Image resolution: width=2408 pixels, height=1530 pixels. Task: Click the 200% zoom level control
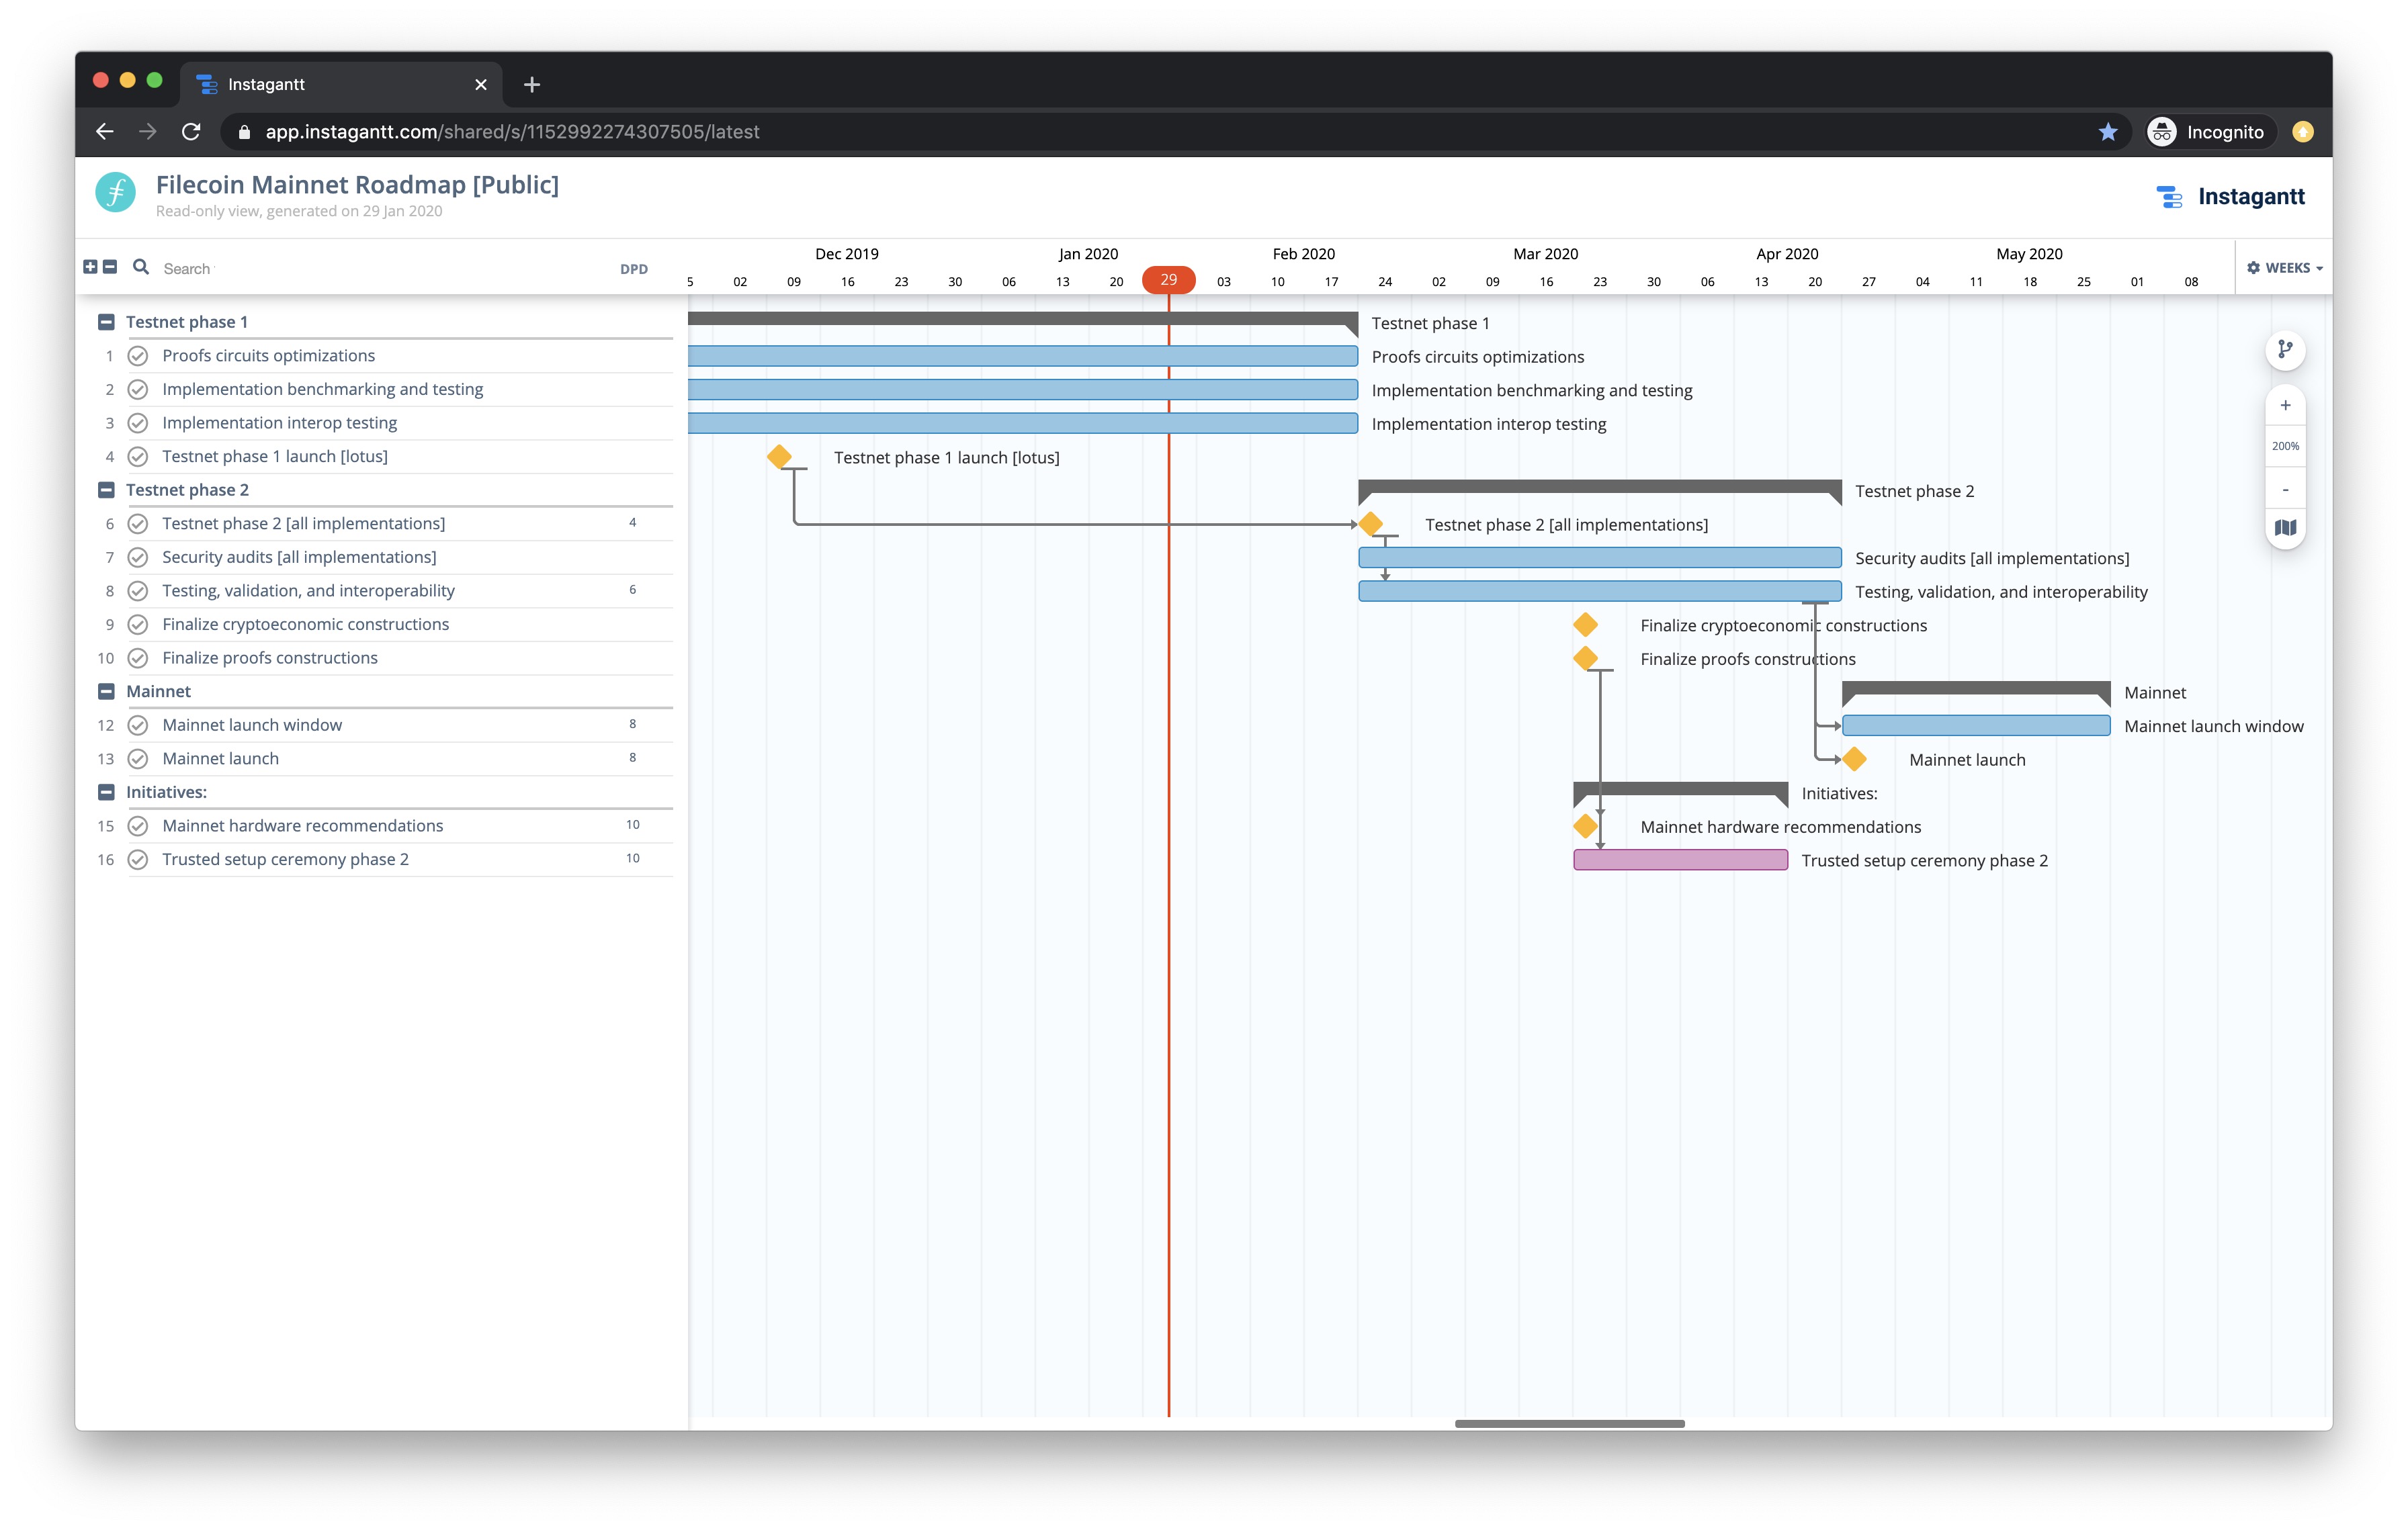tap(2286, 446)
